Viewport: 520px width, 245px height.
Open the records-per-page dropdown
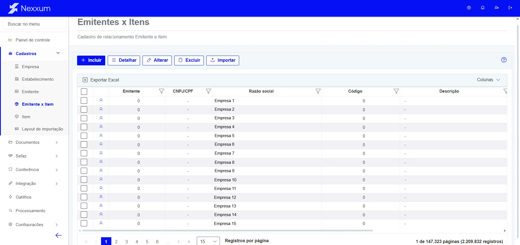208,241
